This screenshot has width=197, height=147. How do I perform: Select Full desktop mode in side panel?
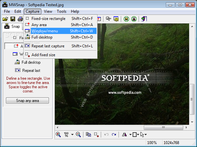click(28, 62)
